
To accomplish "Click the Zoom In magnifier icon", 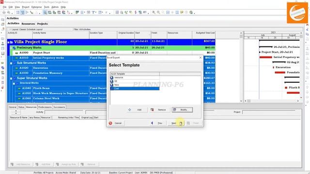I will pos(154,12).
